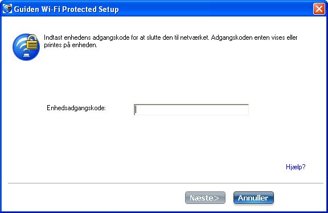Image resolution: width=328 pixels, height=213 pixels.
Task: Close the Wi-Fi Protected Setup window
Action: click(319, 9)
